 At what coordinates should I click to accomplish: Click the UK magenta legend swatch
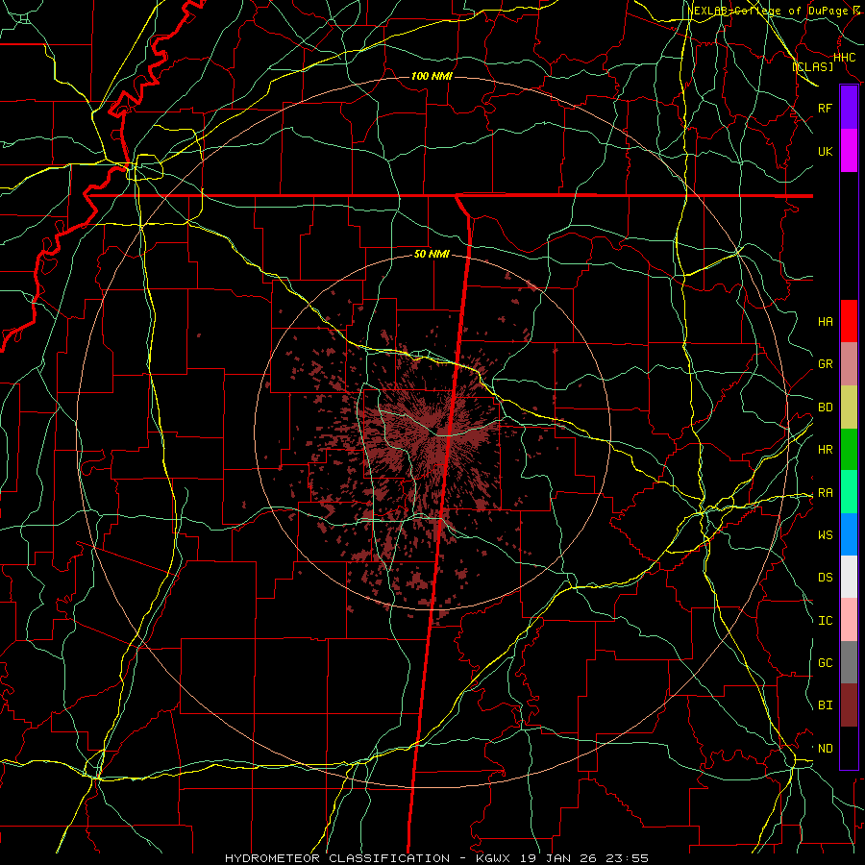849,151
